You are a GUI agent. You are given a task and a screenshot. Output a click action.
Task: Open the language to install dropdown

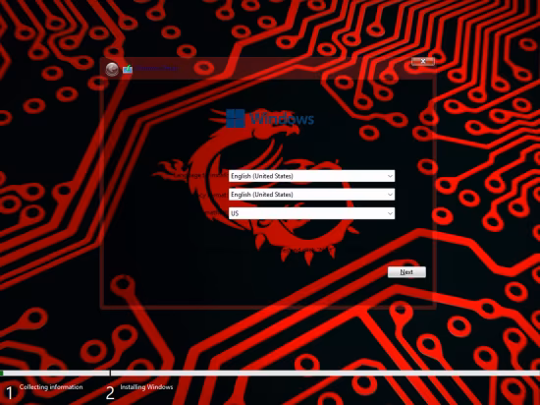tap(311, 176)
